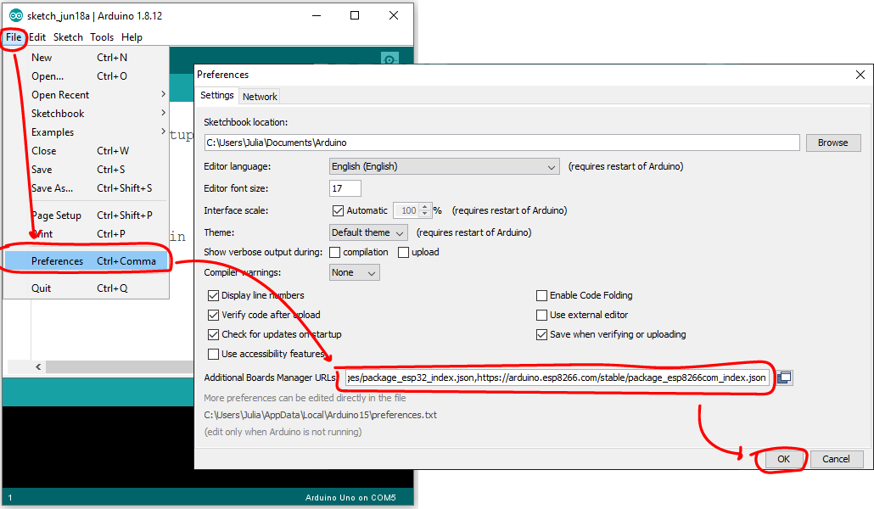Open Page Setup from the File menu

coord(87,215)
